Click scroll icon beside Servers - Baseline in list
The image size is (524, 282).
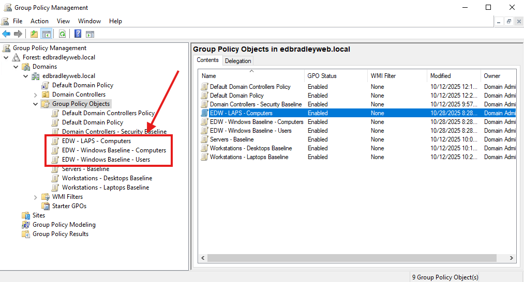tap(204, 139)
